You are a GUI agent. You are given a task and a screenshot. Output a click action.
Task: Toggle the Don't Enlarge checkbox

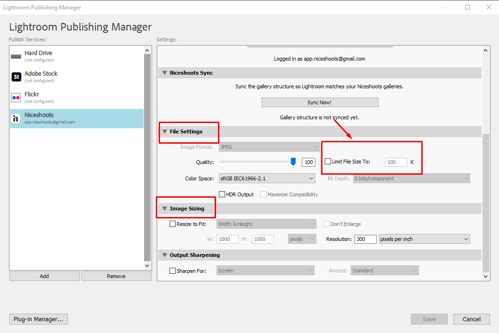(x=326, y=224)
